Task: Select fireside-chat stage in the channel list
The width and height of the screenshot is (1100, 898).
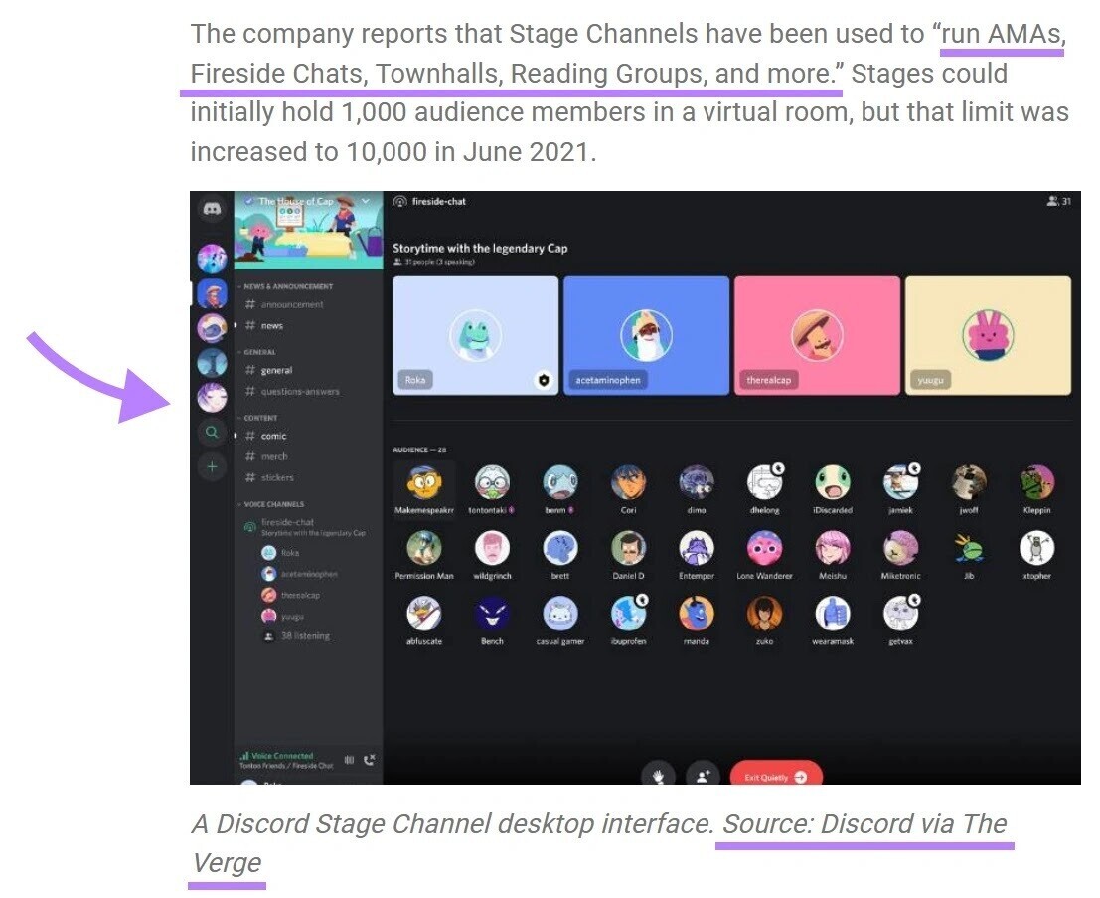Action: click(304, 527)
